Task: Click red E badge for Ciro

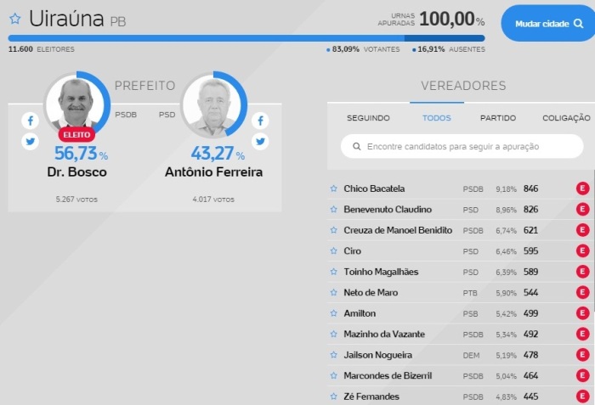Action: pos(582,250)
